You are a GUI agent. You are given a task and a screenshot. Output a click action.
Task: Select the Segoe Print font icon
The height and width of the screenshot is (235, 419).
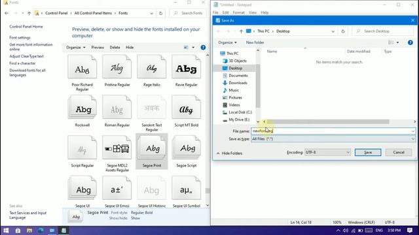[151, 148]
